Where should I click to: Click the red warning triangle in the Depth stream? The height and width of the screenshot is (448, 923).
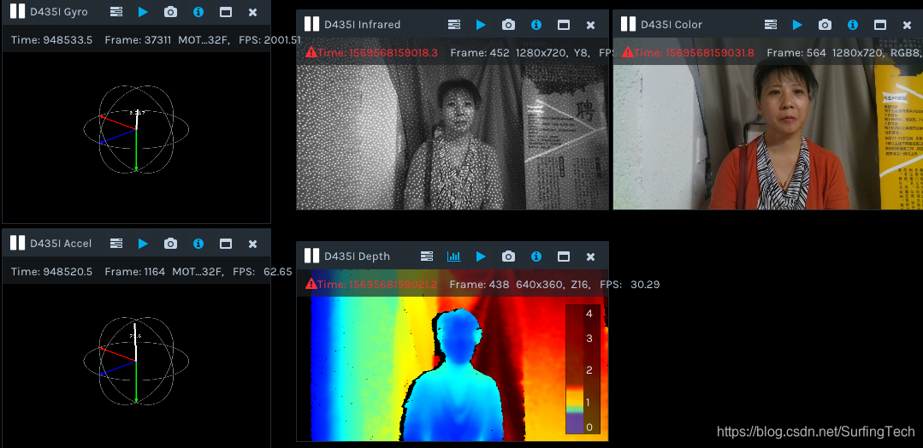311,284
